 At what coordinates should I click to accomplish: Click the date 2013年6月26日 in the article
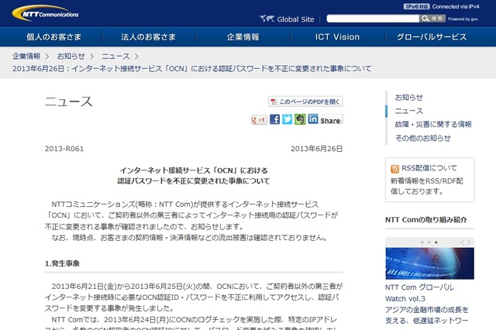point(317,149)
